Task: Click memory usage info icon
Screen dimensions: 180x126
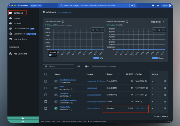Action: pyautogui.click(x=127, y=21)
